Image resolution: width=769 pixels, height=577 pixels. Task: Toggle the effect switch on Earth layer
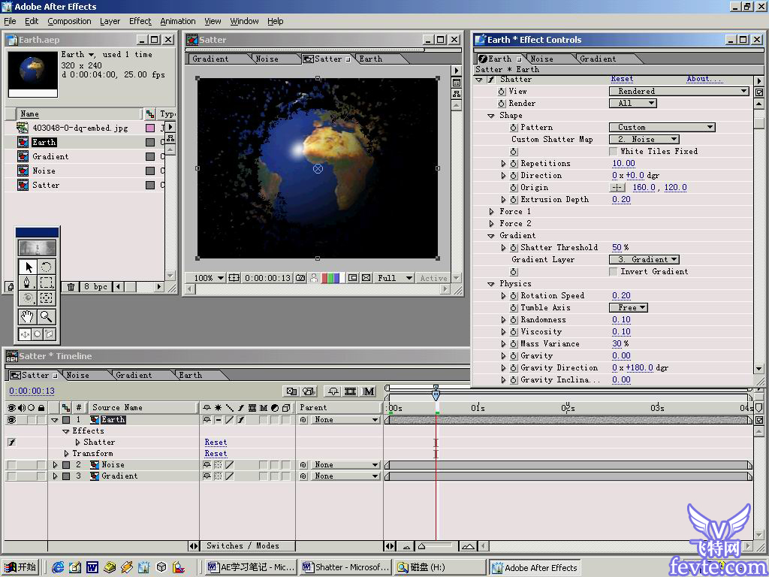click(241, 420)
